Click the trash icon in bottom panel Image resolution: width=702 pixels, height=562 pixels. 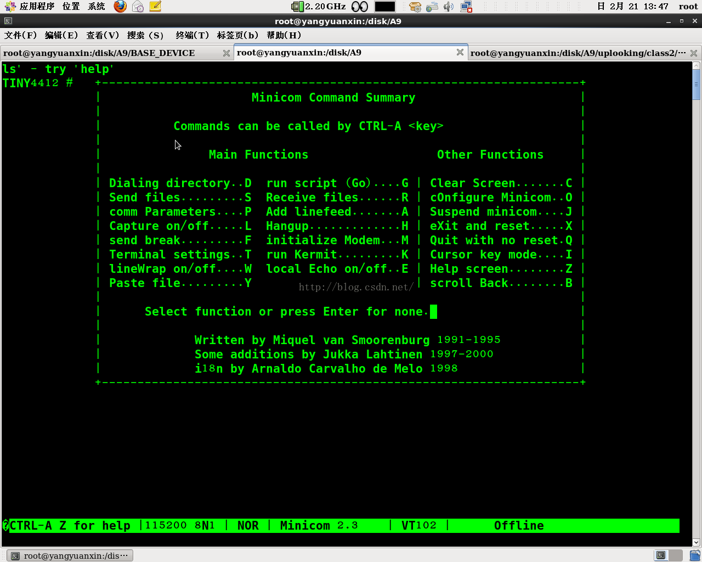coord(695,555)
